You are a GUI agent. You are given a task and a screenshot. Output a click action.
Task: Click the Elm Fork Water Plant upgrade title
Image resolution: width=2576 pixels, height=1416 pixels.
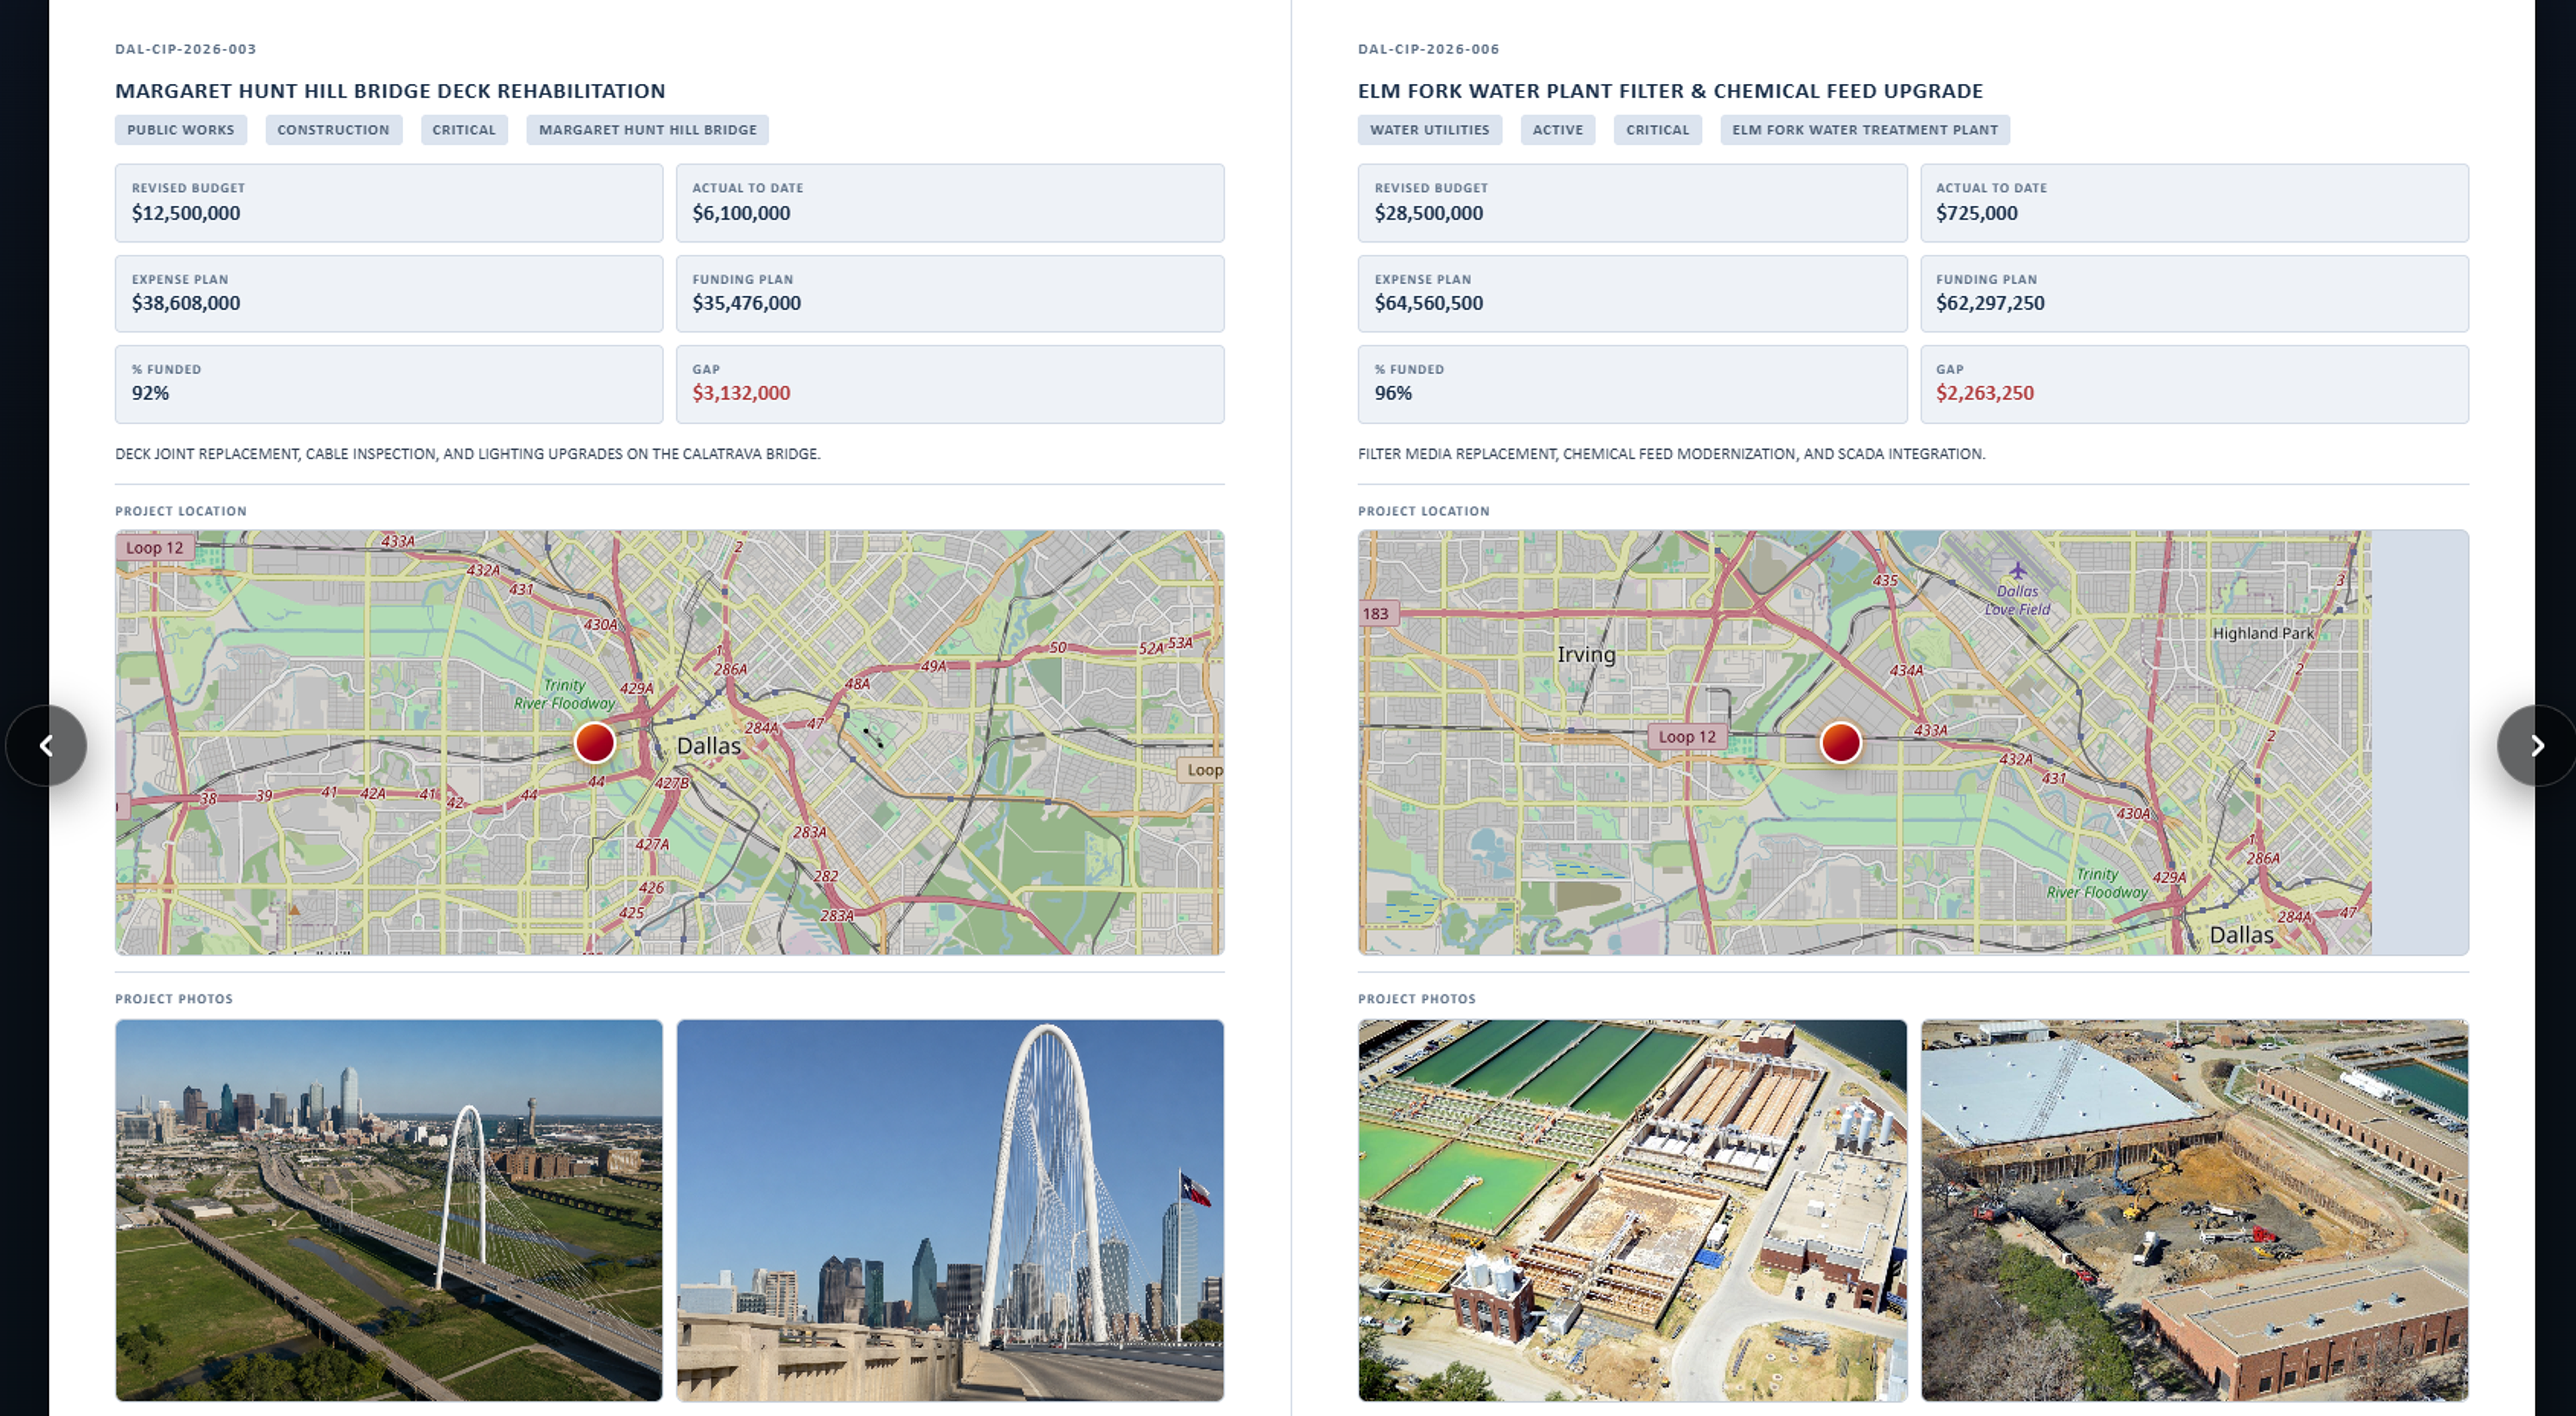1670,91
